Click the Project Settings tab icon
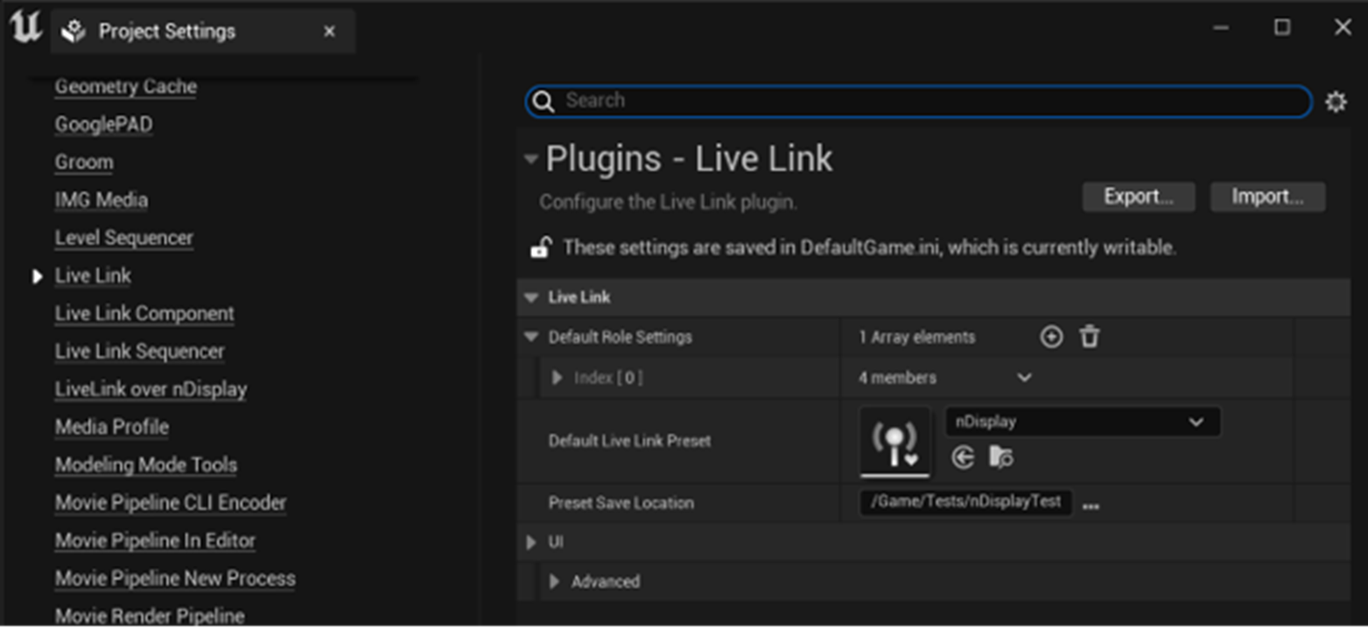Screen dimensions: 1368x628 click(x=74, y=31)
